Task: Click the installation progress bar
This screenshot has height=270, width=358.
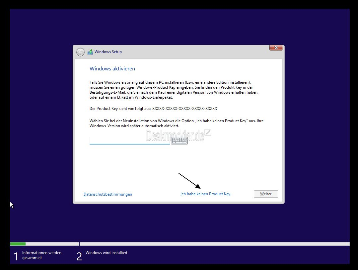Action: click(x=180, y=244)
